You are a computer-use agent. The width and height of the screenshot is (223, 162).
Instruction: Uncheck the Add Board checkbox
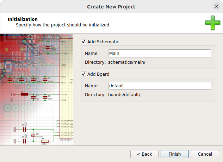pos(83,74)
